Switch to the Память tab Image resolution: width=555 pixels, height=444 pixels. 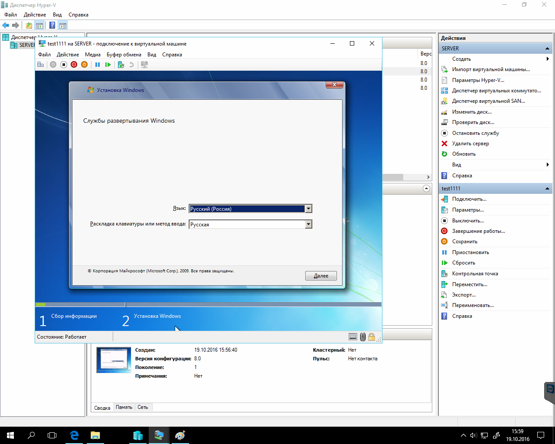124,407
